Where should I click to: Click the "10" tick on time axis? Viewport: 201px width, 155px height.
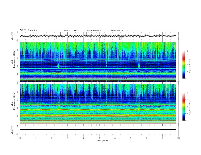click(178, 138)
